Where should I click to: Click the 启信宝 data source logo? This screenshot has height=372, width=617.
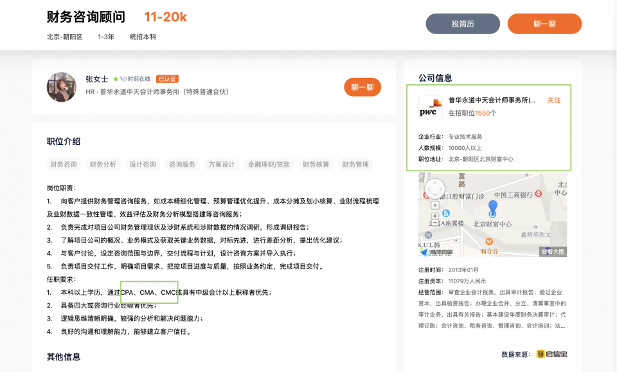551,354
